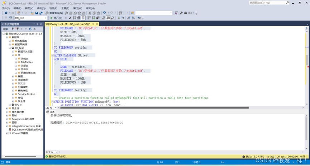Click Disconnect icon in Object Explorer

pos(17,29)
